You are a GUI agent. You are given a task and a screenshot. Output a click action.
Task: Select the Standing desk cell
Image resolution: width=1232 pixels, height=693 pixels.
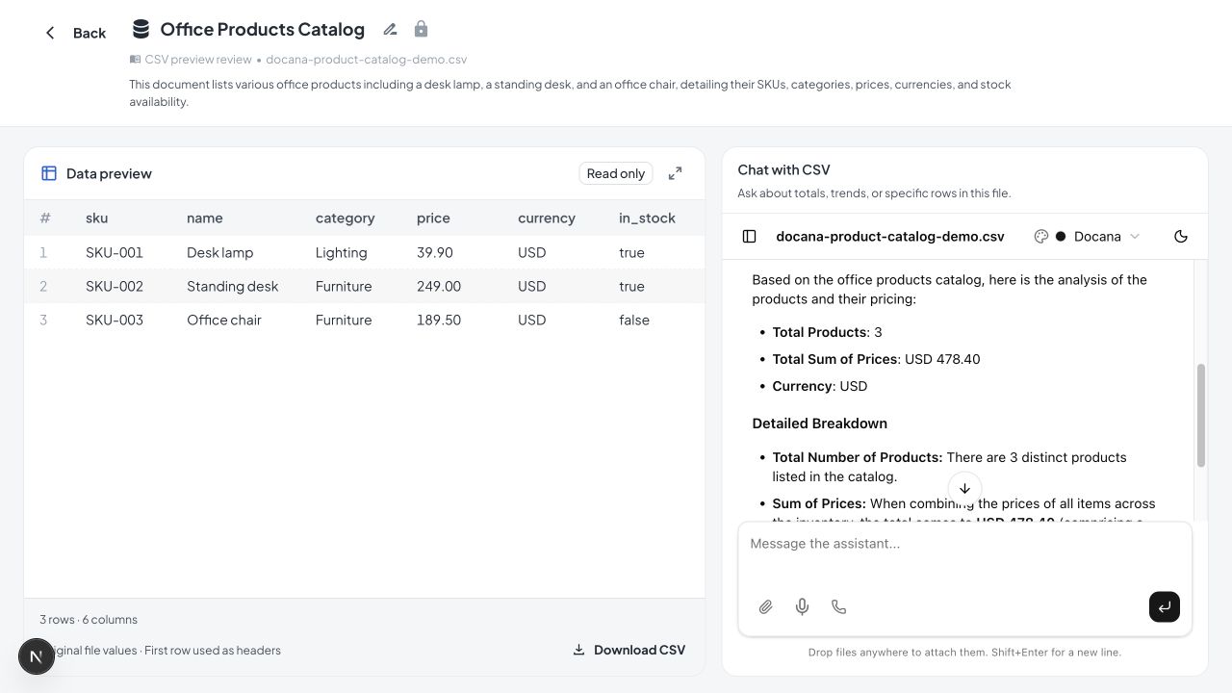pyautogui.click(x=232, y=286)
